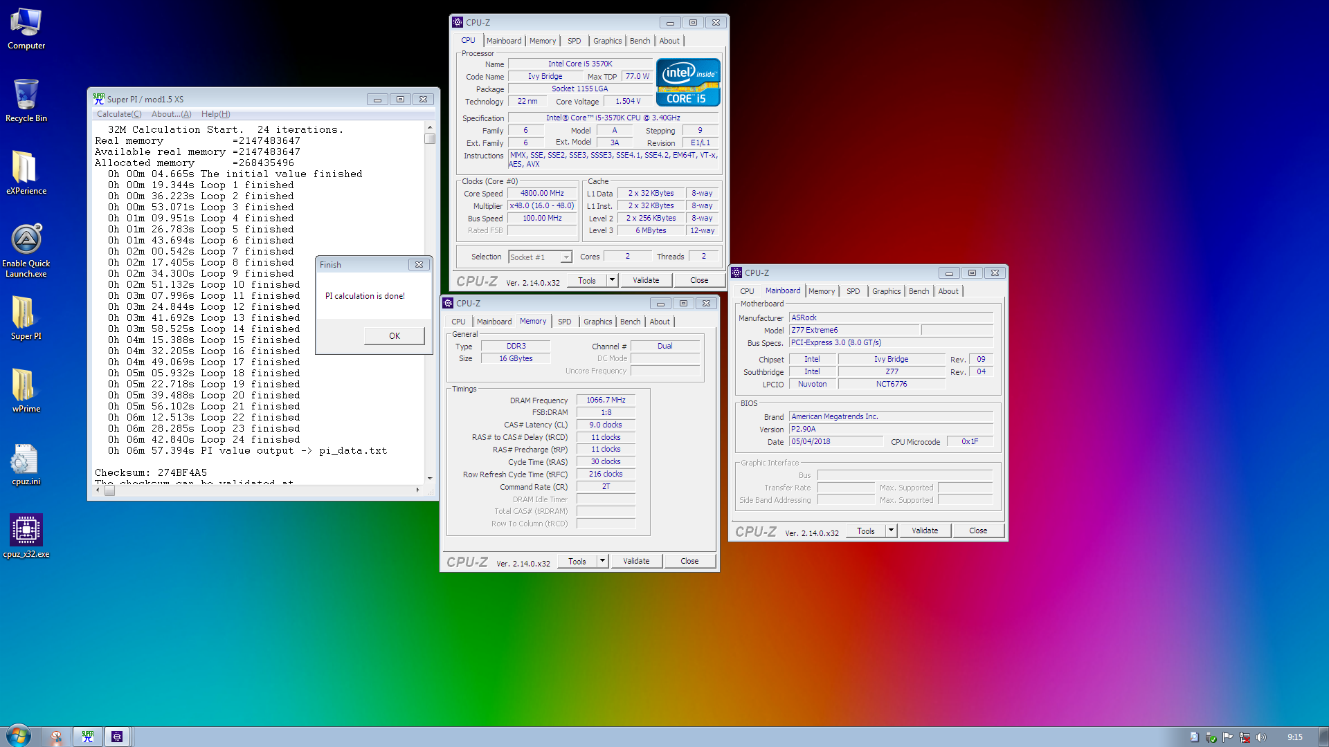Open the Calculate menu in Super PI
This screenshot has width=1329, height=747.
pyautogui.click(x=119, y=114)
